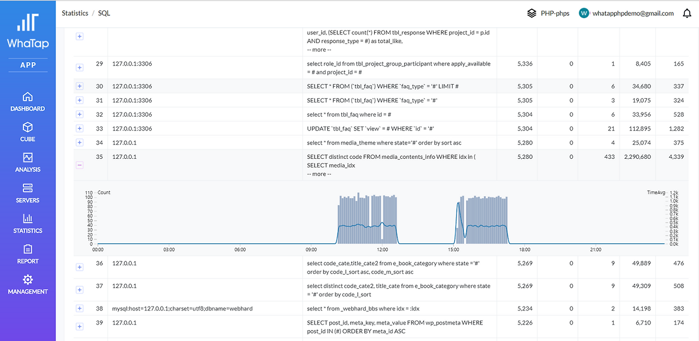
Task: Collapse row 35 with minus button
Action: 80,165
